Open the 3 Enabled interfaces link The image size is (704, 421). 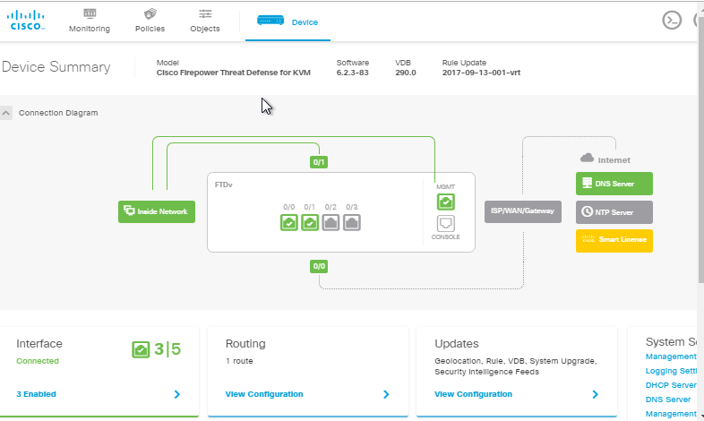click(37, 394)
